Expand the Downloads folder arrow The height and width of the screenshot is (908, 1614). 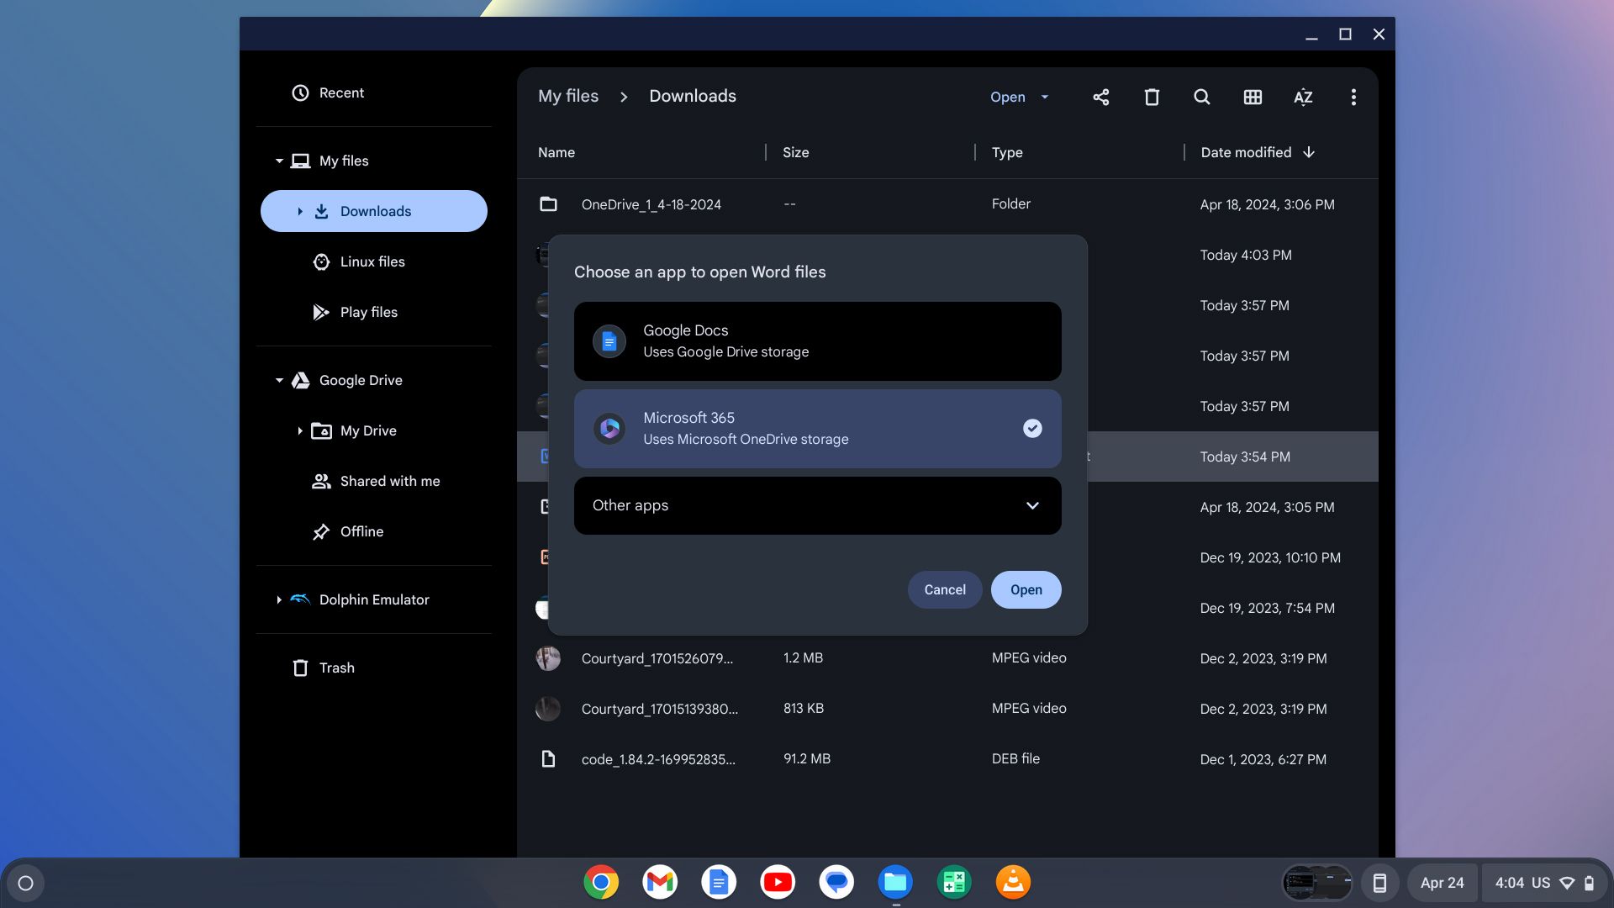coord(300,211)
